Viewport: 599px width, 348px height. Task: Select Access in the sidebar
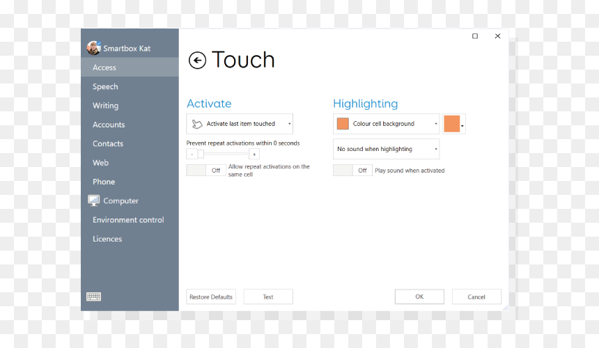(130, 67)
